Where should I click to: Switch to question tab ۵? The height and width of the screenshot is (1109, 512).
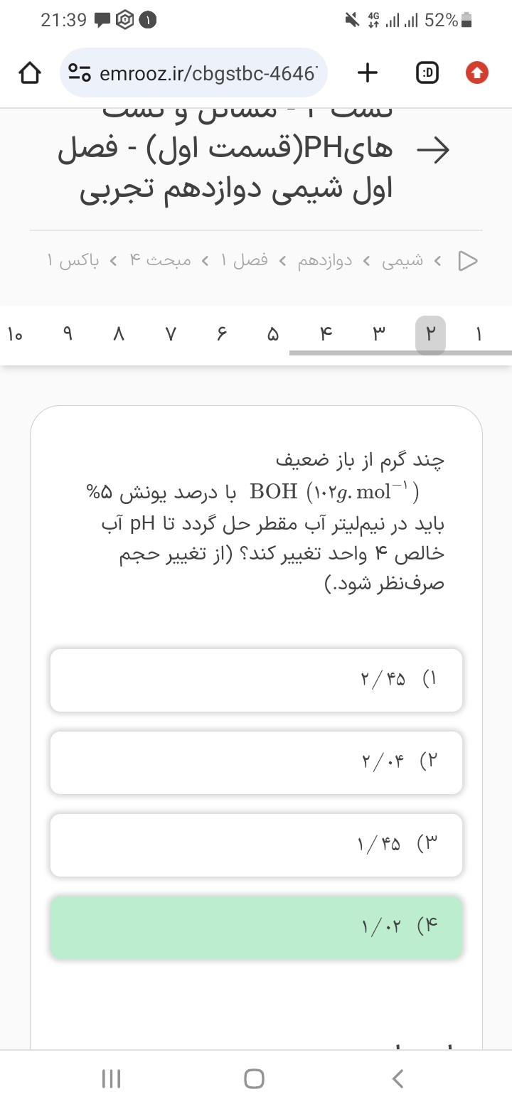click(273, 333)
